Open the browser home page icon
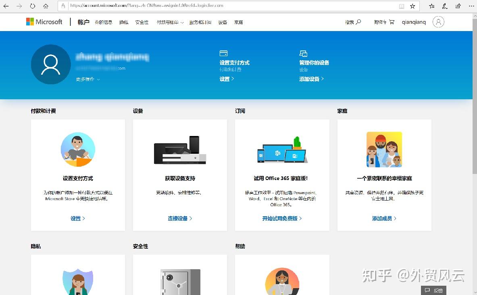 click(46, 6)
